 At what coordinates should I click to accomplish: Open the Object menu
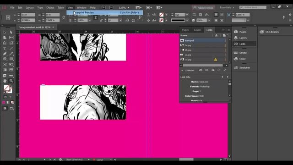50,8
